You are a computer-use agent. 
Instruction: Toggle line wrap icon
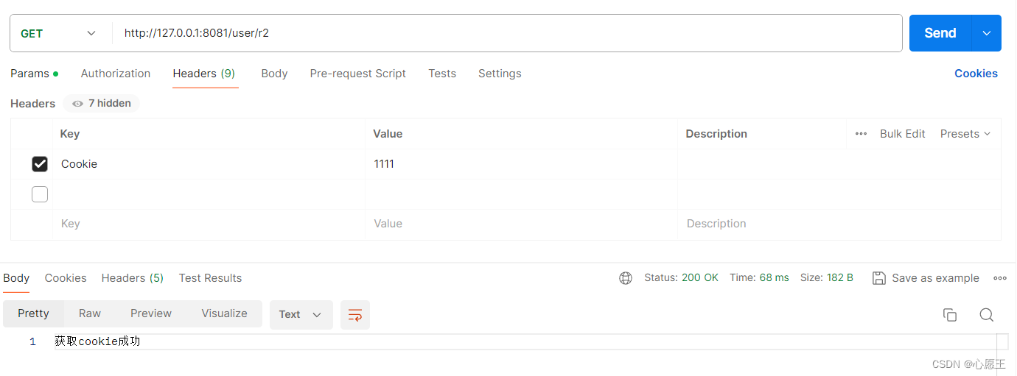click(355, 314)
